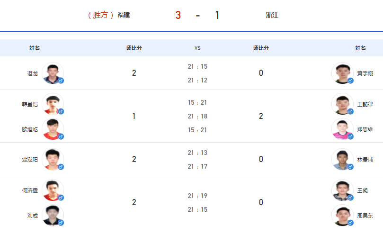383x235 pixels.
Task: Click 黄宇翔's player avatar photo
Action: (342, 73)
